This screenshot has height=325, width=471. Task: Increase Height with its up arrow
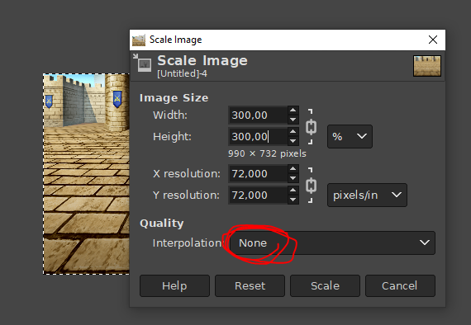pyautogui.click(x=293, y=132)
